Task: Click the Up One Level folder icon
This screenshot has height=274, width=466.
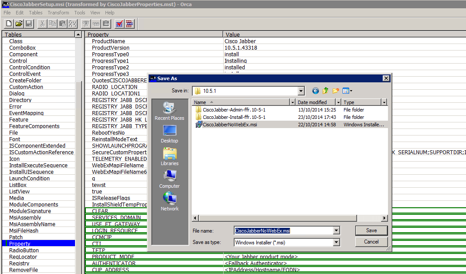Action: [326, 91]
